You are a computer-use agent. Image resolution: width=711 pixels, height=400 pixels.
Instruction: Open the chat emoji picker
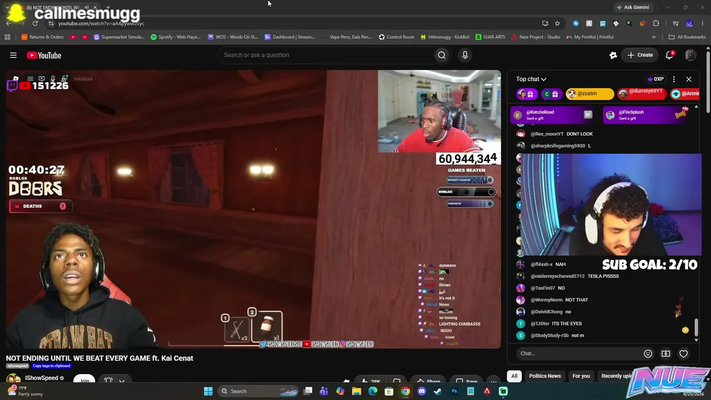[648, 354]
